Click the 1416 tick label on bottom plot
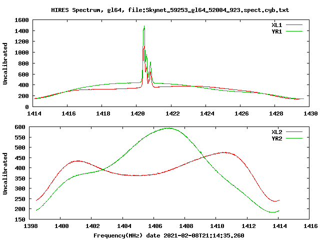 click(x=310, y=226)
